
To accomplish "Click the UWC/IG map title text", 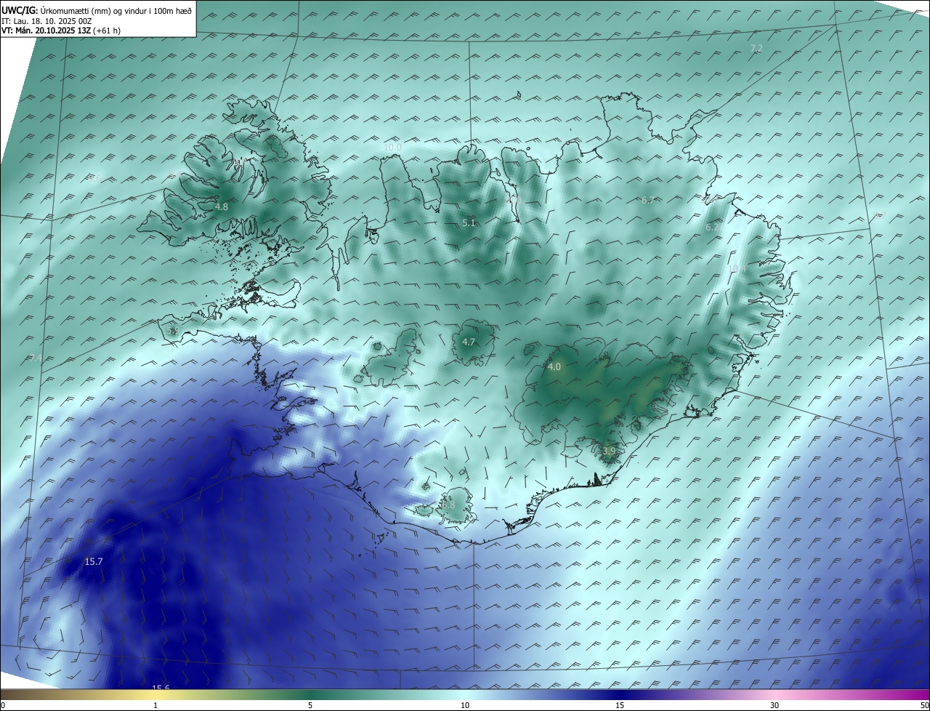I will (x=97, y=9).
